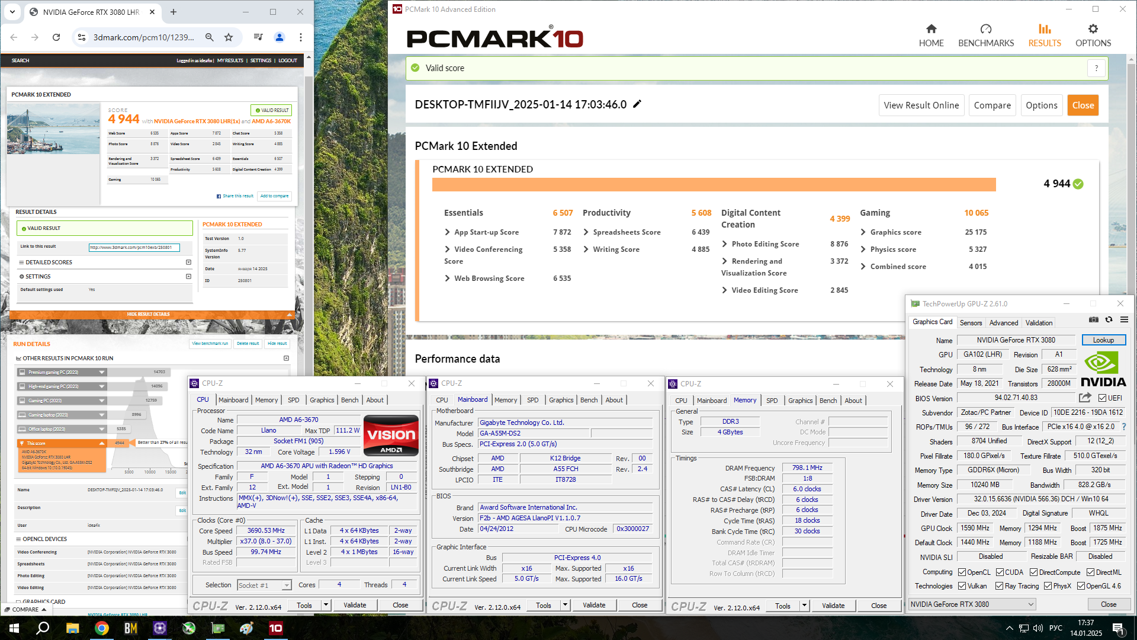Viewport: 1137px width, 640px height.
Task: Open the Bench tab in the first CPU-Z window
Action: tap(349, 400)
